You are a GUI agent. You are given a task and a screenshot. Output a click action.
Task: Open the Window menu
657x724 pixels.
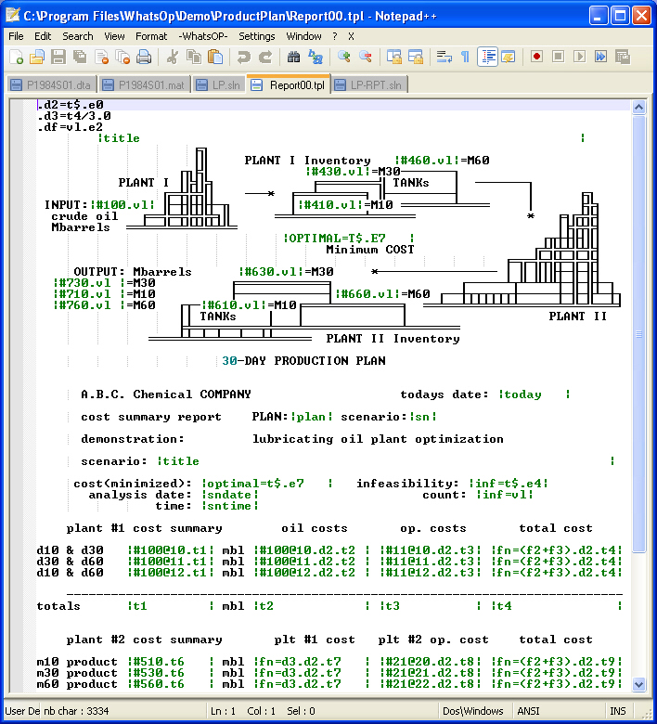[303, 36]
